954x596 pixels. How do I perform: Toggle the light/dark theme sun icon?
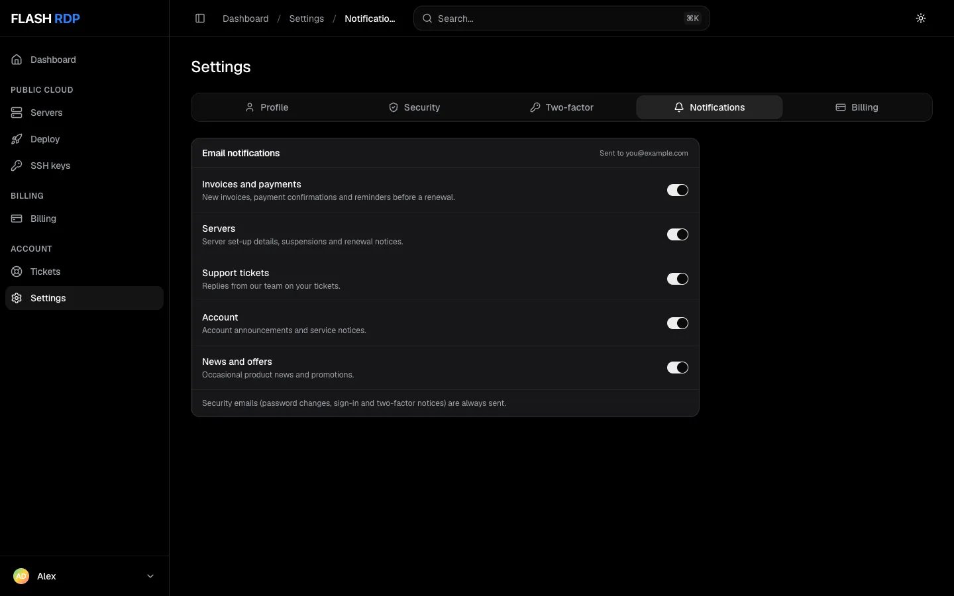coord(921,19)
